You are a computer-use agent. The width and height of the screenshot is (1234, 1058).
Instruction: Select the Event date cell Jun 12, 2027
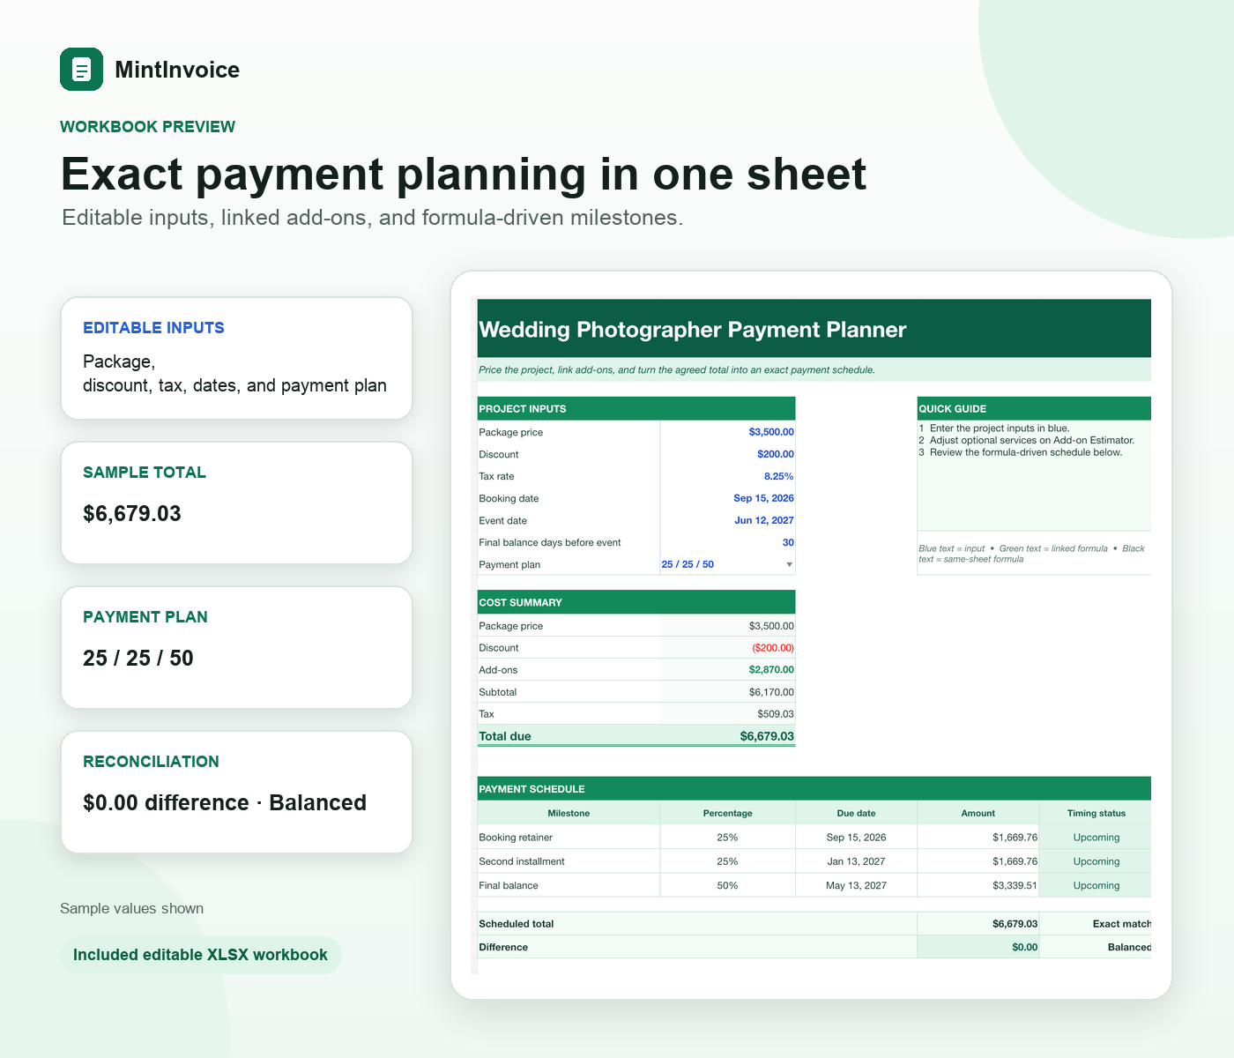[x=764, y=520]
